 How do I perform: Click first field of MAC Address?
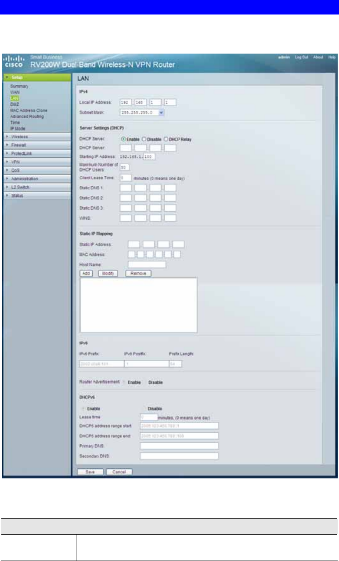[x=131, y=254]
